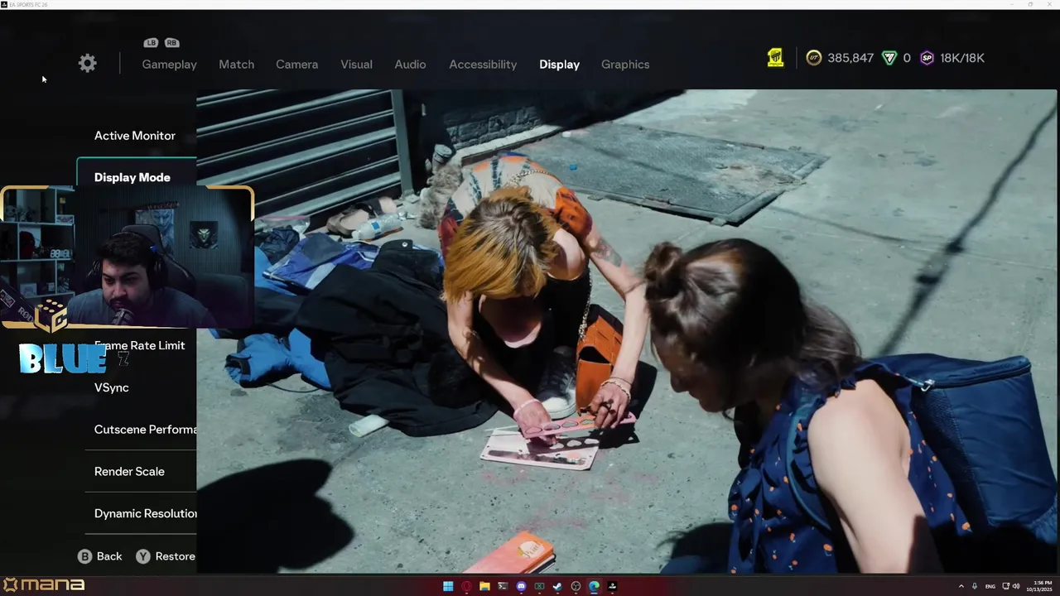Image resolution: width=1060 pixels, height=596 pixels.
Task: Switch the ENG input language
Action: 990,586
